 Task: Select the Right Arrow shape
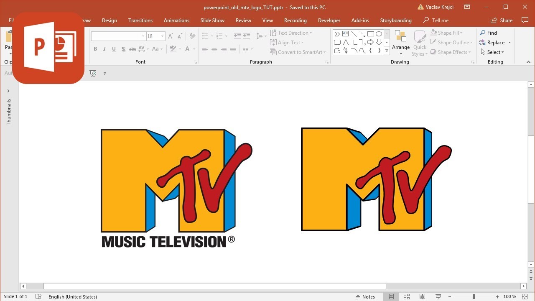[370, 42]
